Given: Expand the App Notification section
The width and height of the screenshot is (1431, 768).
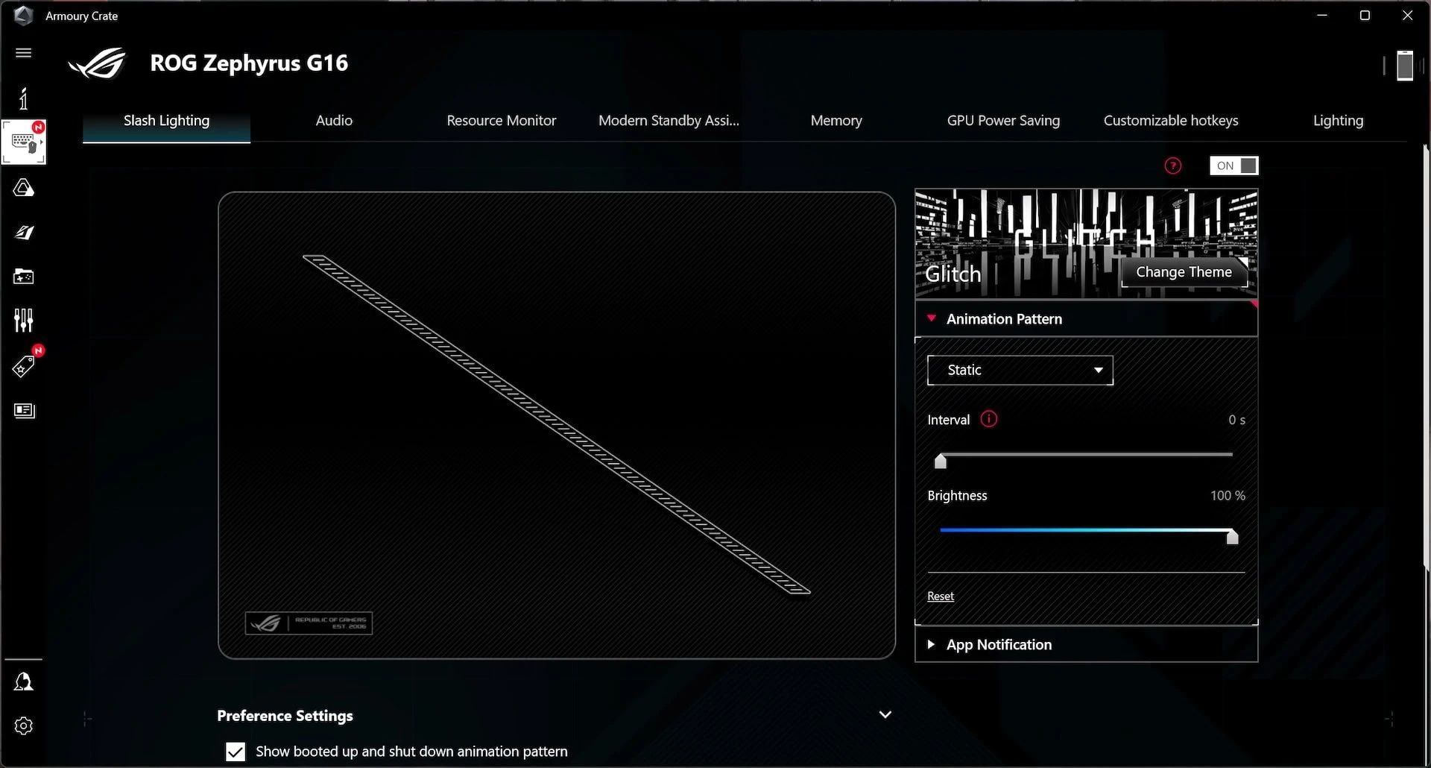Looking at the screenshot, I should [1086, 645].
